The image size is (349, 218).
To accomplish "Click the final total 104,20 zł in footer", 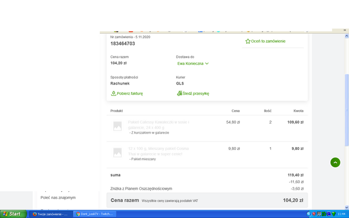I will (293, 201).
